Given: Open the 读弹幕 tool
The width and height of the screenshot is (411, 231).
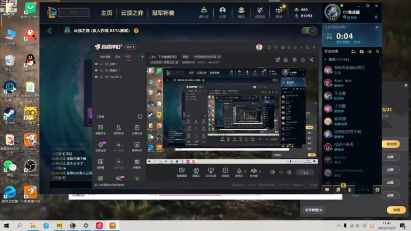Looking at the screenshot, I should pyautogui.click(x=100, y=164).
